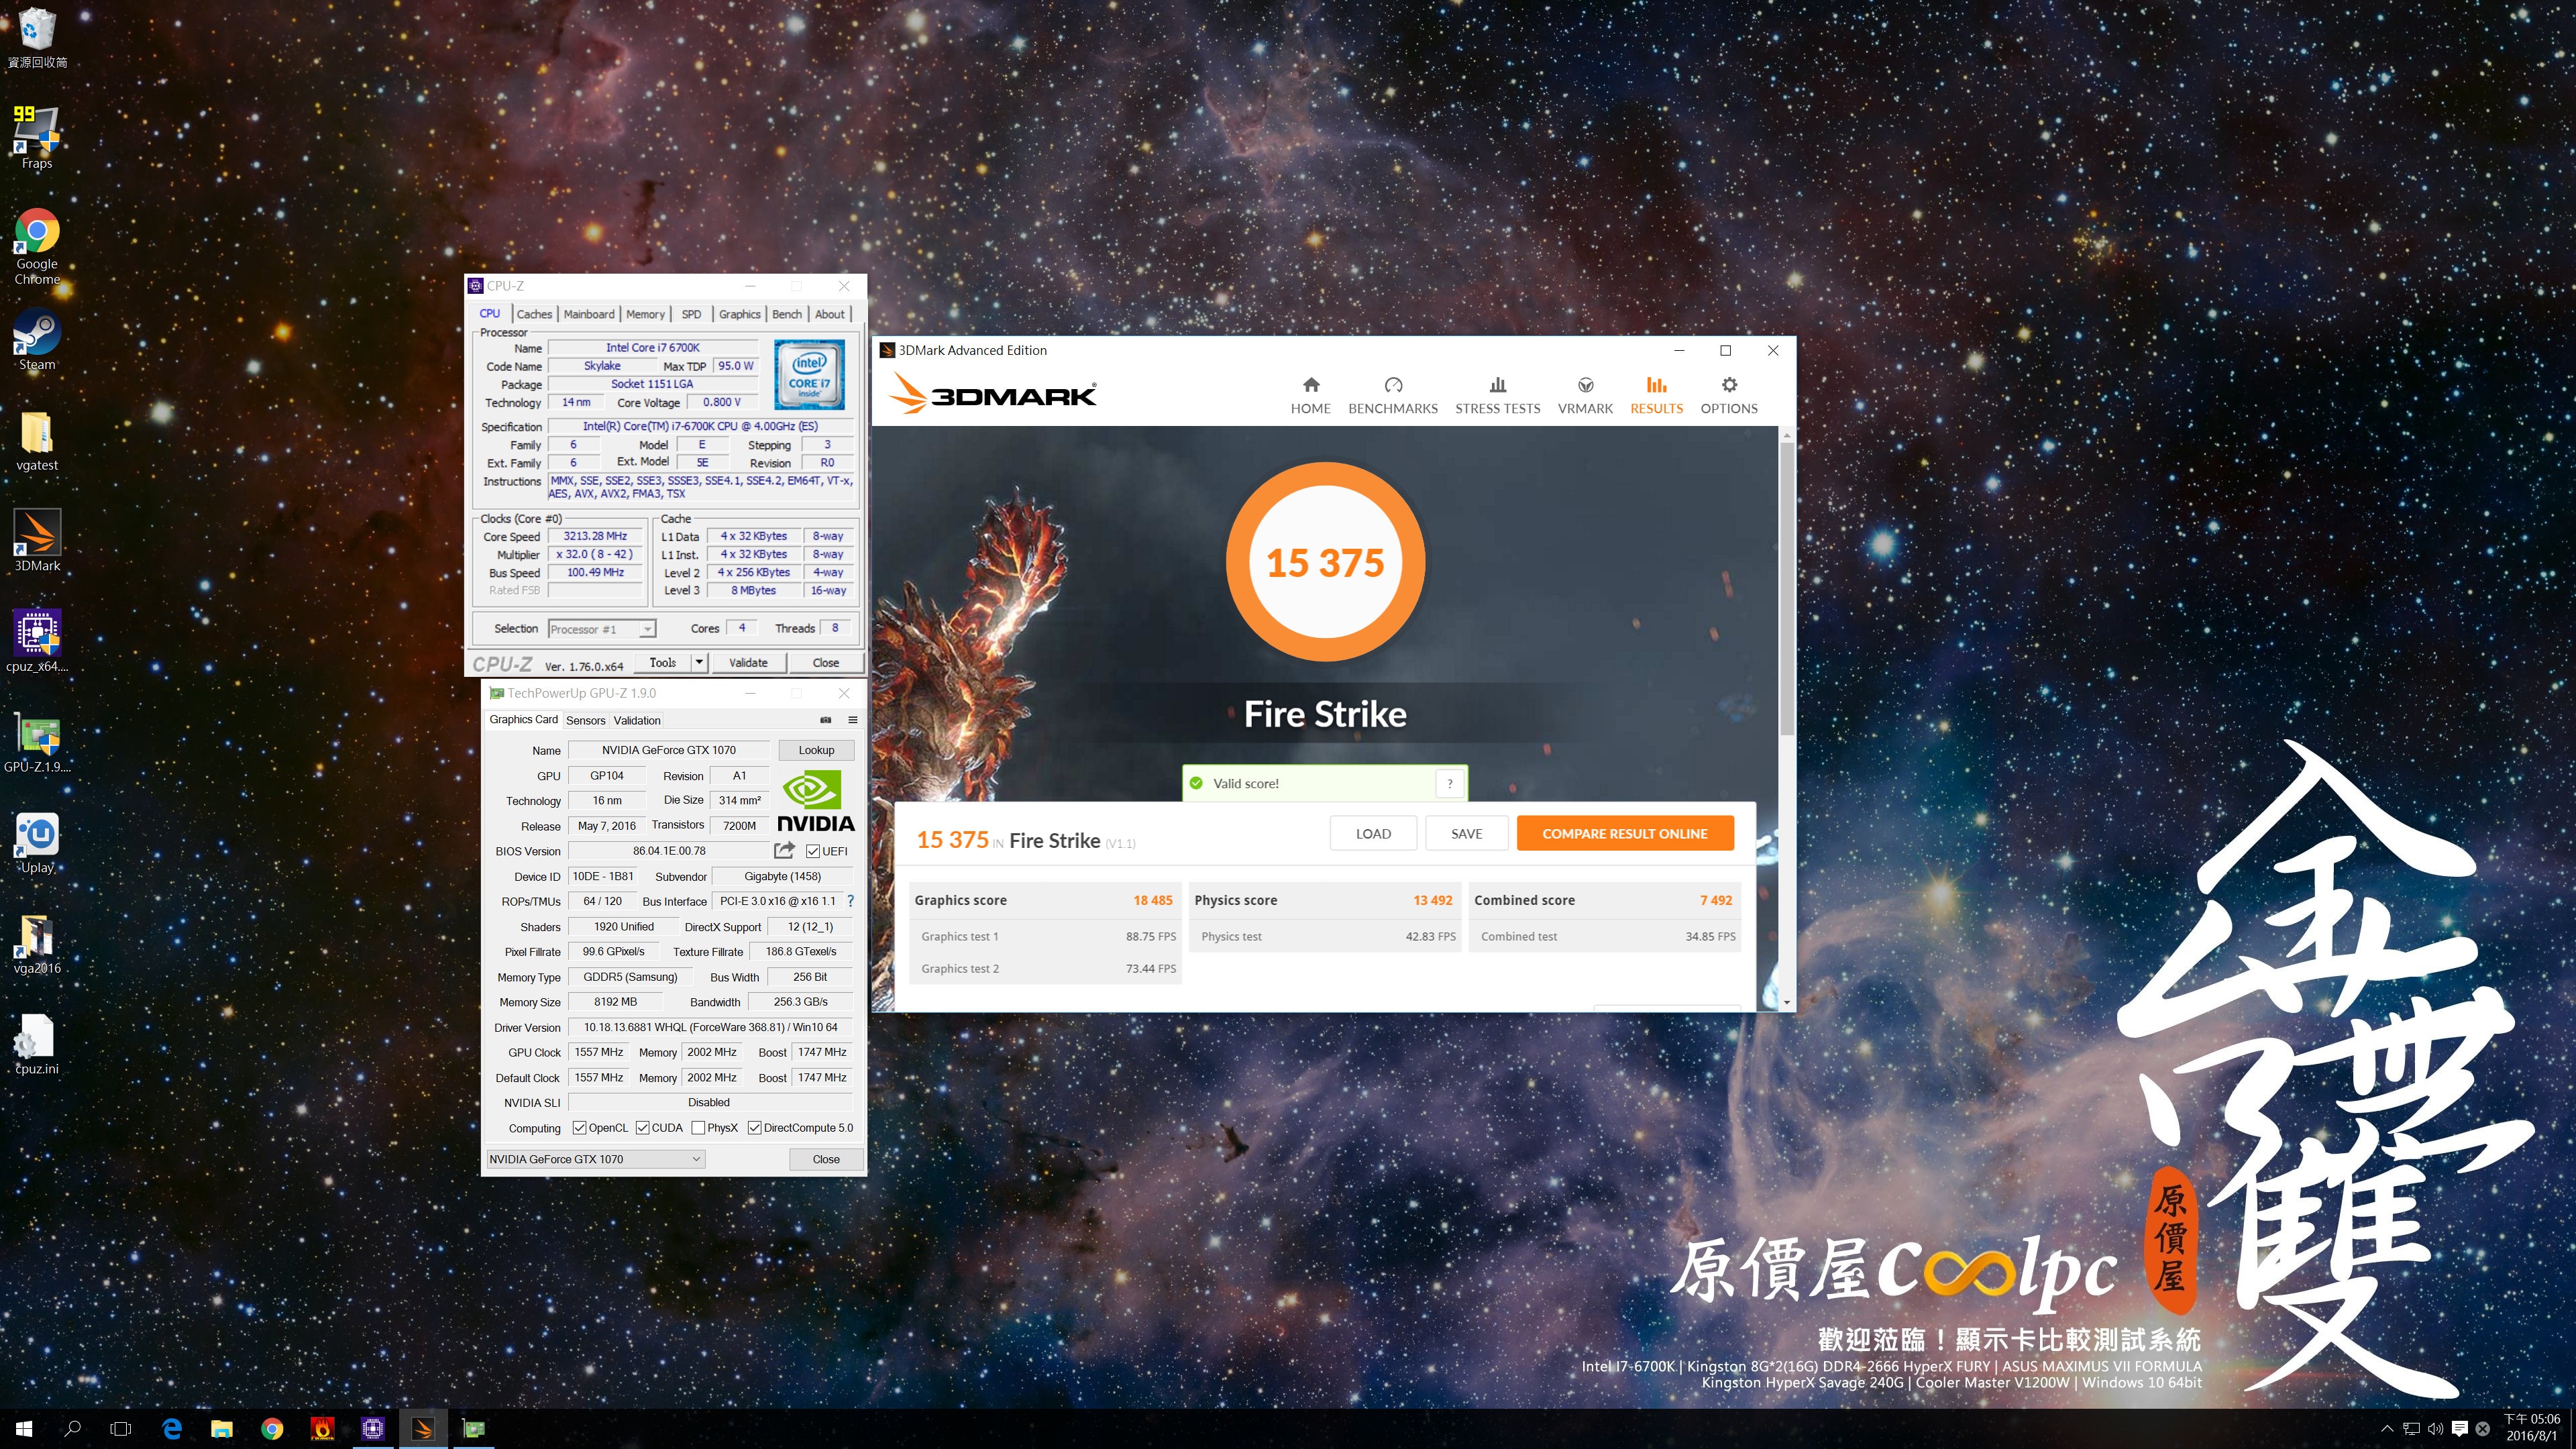
Task: Go to 3DMark HOME section
Action: [1310, 396]
